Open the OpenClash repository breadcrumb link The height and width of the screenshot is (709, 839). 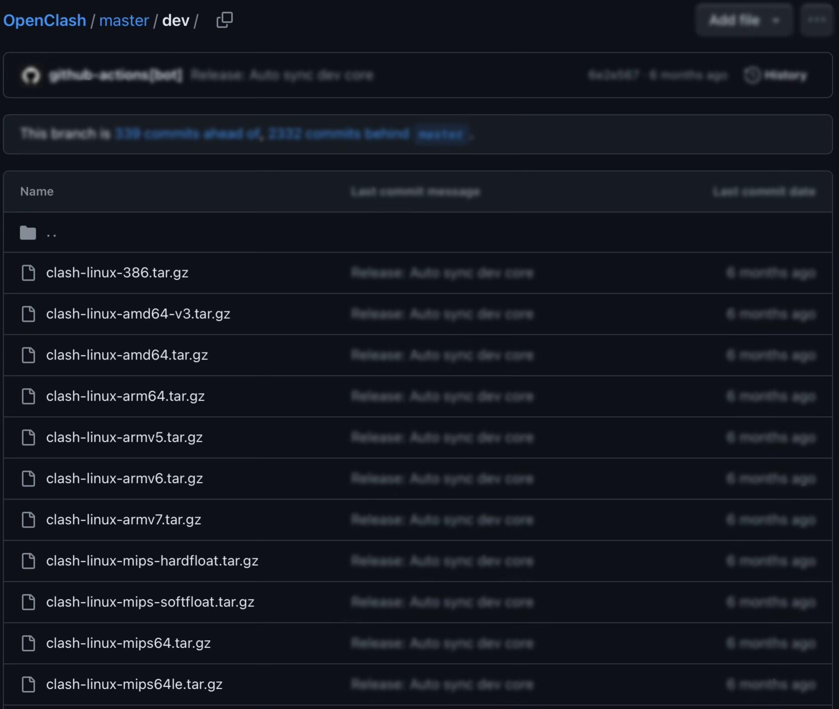click(45, 21)
